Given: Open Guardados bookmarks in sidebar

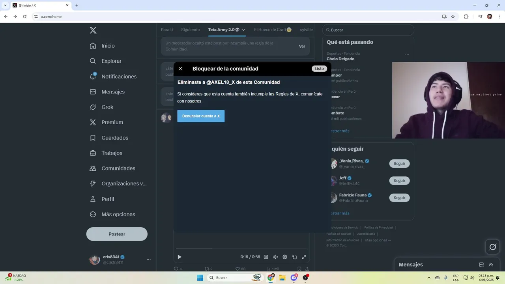Looking at the screenshot, I should tap(109, 138).
